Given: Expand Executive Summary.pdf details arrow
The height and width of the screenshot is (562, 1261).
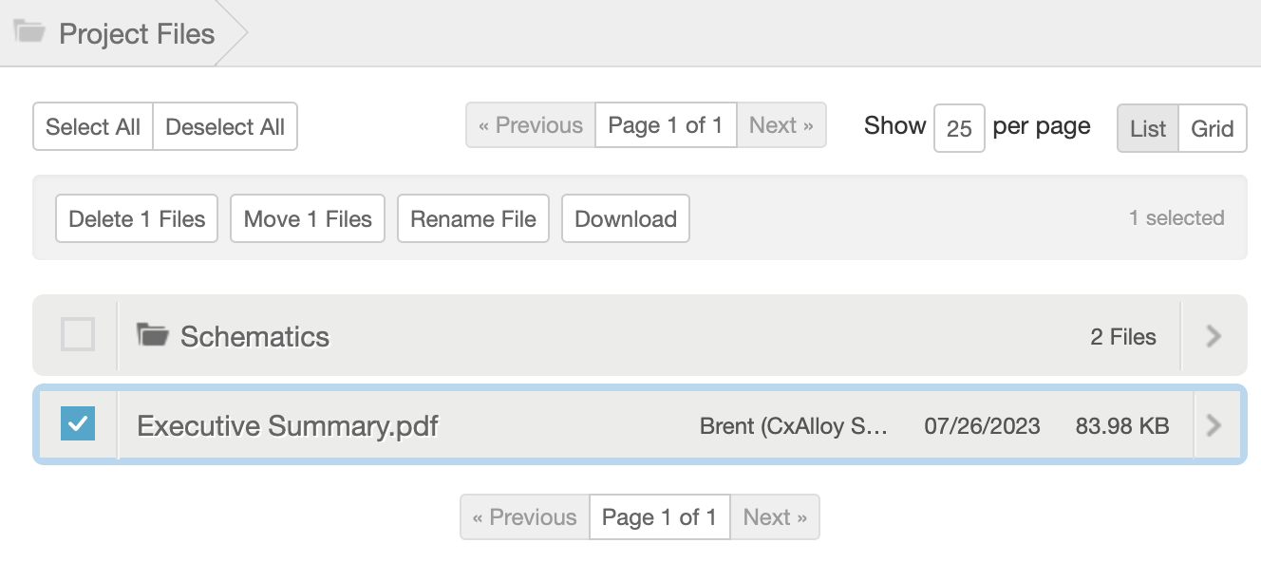Looking at the screenshot, I should (x=1213, y=424).
